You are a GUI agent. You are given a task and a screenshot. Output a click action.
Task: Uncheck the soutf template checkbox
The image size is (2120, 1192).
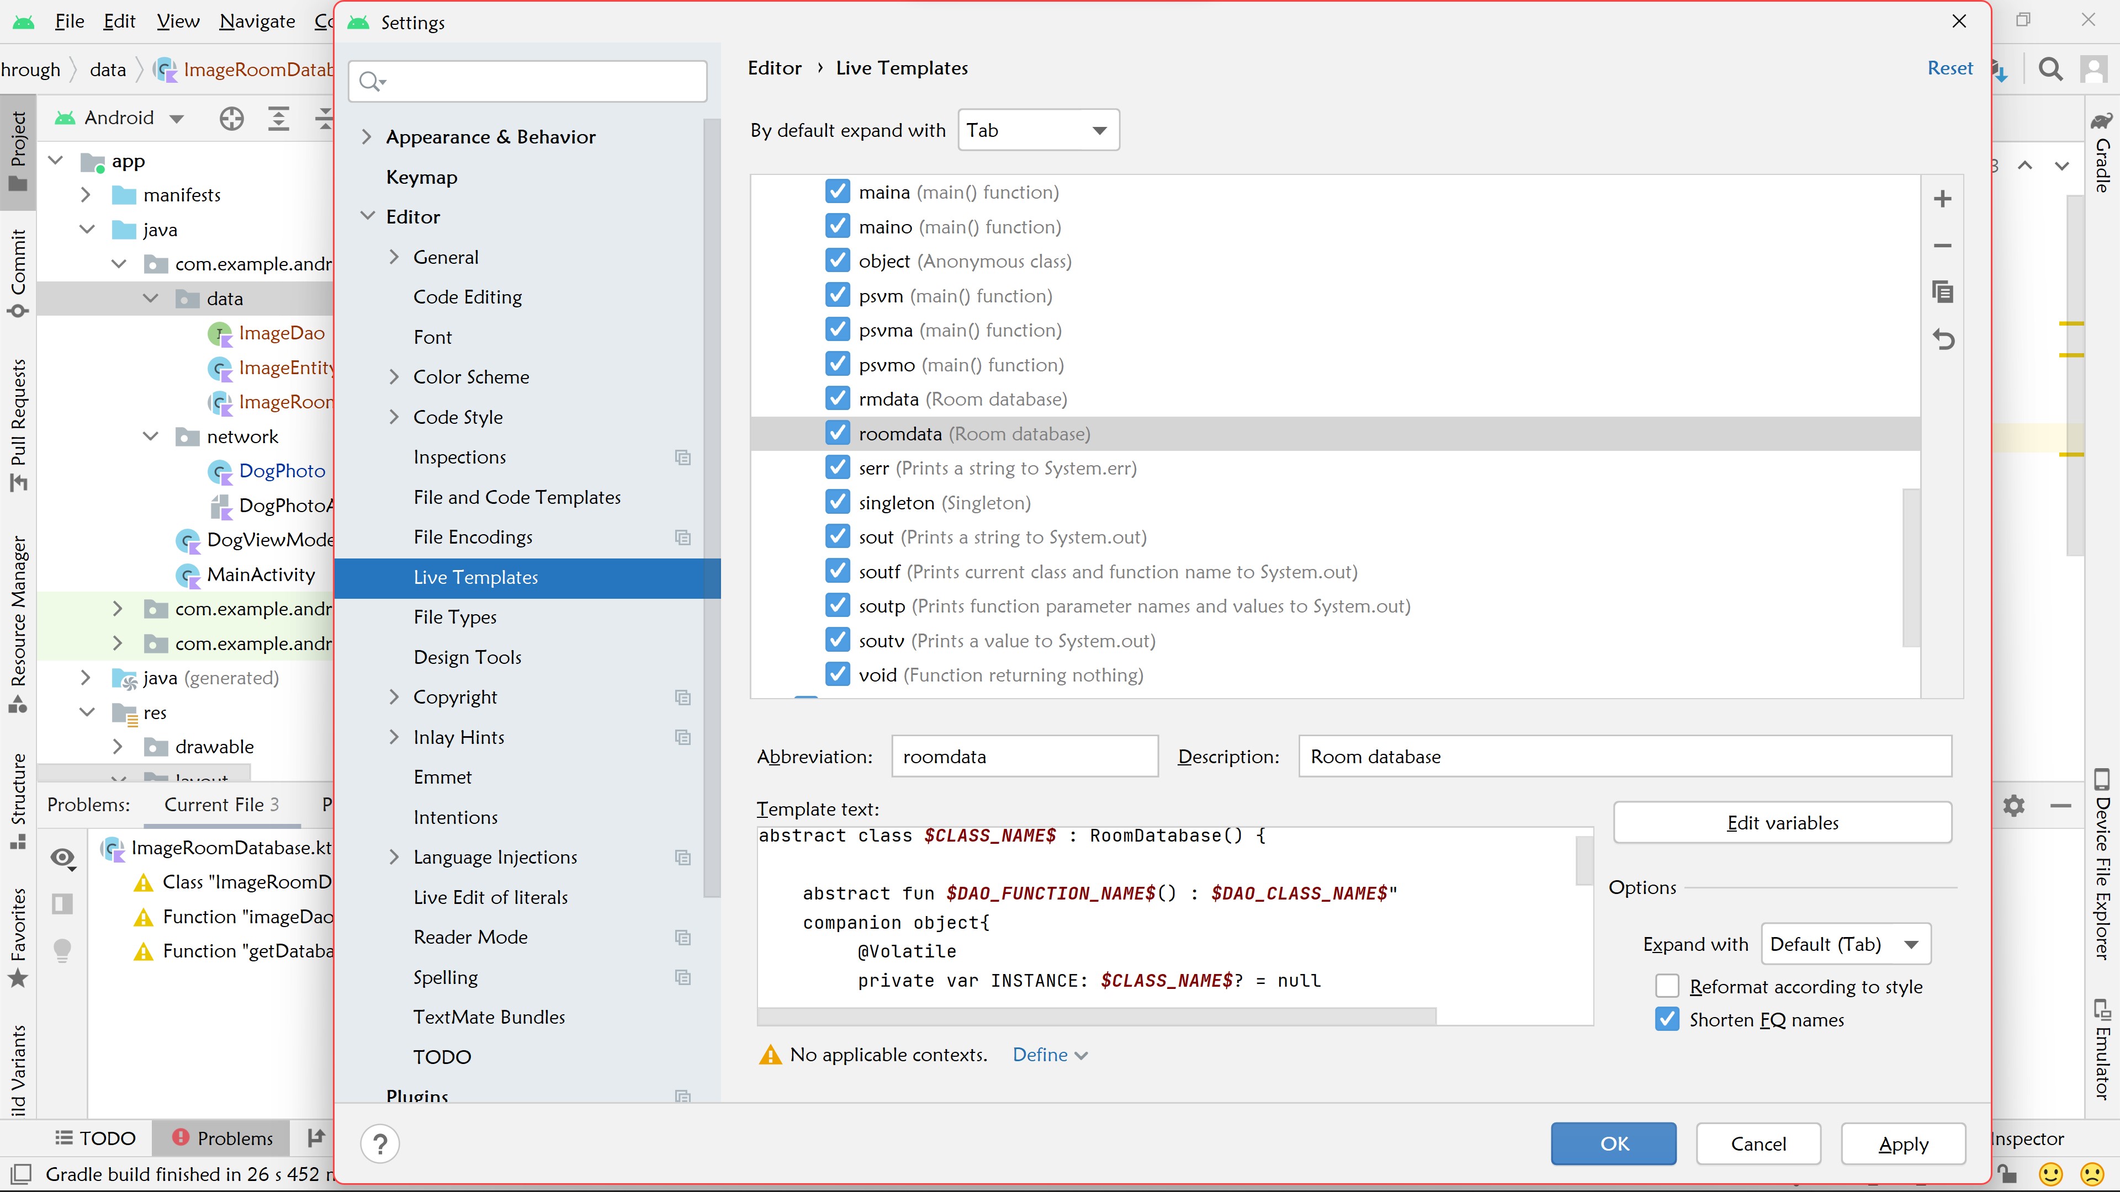point(837,570)
